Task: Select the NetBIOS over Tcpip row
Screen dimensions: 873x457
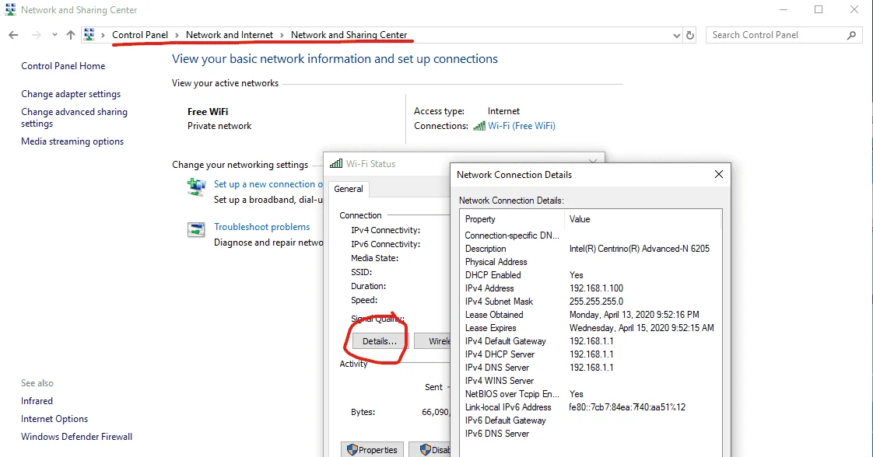Action: [590, 394]
